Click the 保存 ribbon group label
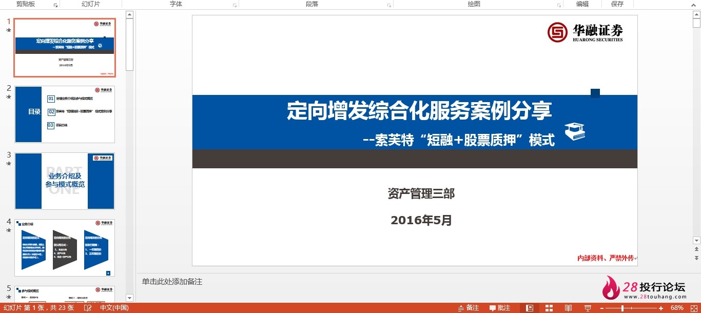 pos(617,4)
